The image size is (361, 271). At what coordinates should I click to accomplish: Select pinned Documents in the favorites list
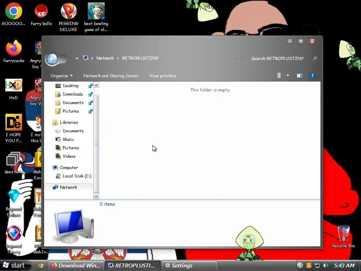tap(73, 103)
